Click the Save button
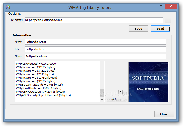Viewport: 184px width, 127px height. click(138, 29)
